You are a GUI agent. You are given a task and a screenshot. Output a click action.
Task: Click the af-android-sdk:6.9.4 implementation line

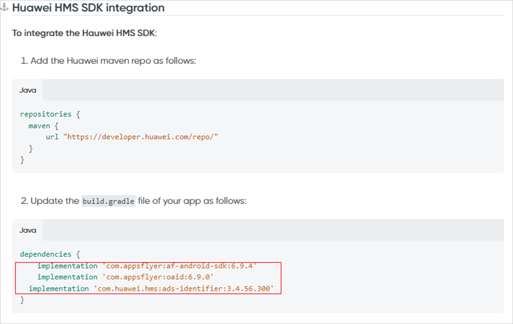(x=147, y=266)
